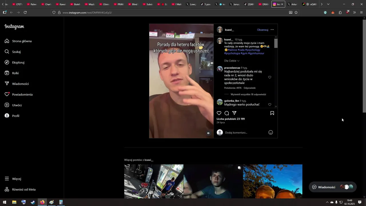Switch to the Artur X tab
Viewport: 366px width, 206px height.
click(292, 4)
